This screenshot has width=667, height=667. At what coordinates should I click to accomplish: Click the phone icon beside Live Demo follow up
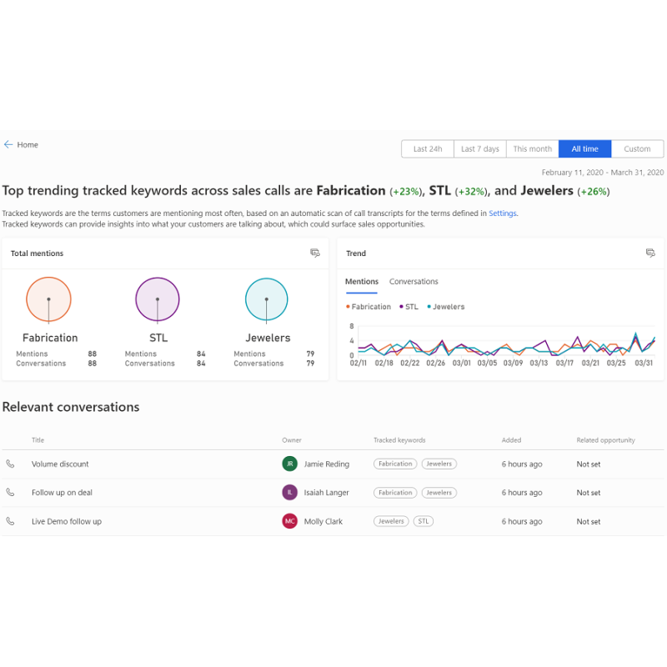pyautogui.click(x=10, y=521)
